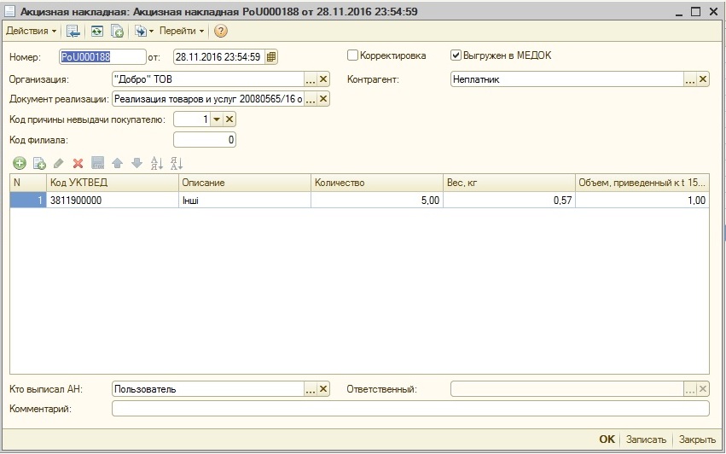
Task: Open the help question mark icon
Action: [x=221, y=32]
